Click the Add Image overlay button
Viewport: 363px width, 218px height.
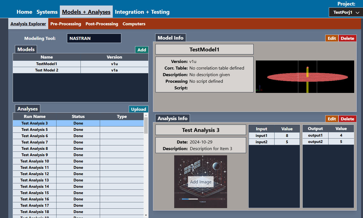[x=201, y=182]
